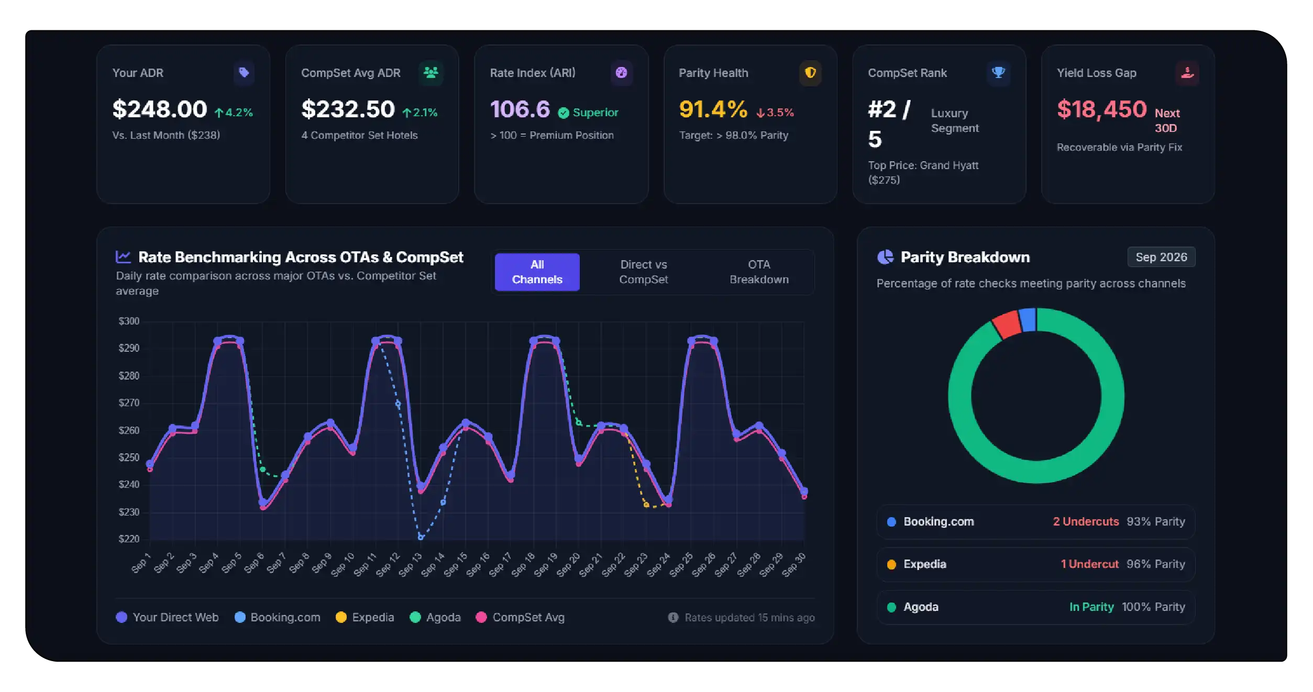The width and height of the screenshot is (1313, 692).
Task: Click the trophy icon on CompSet Rank card
Action: [999, 72]
